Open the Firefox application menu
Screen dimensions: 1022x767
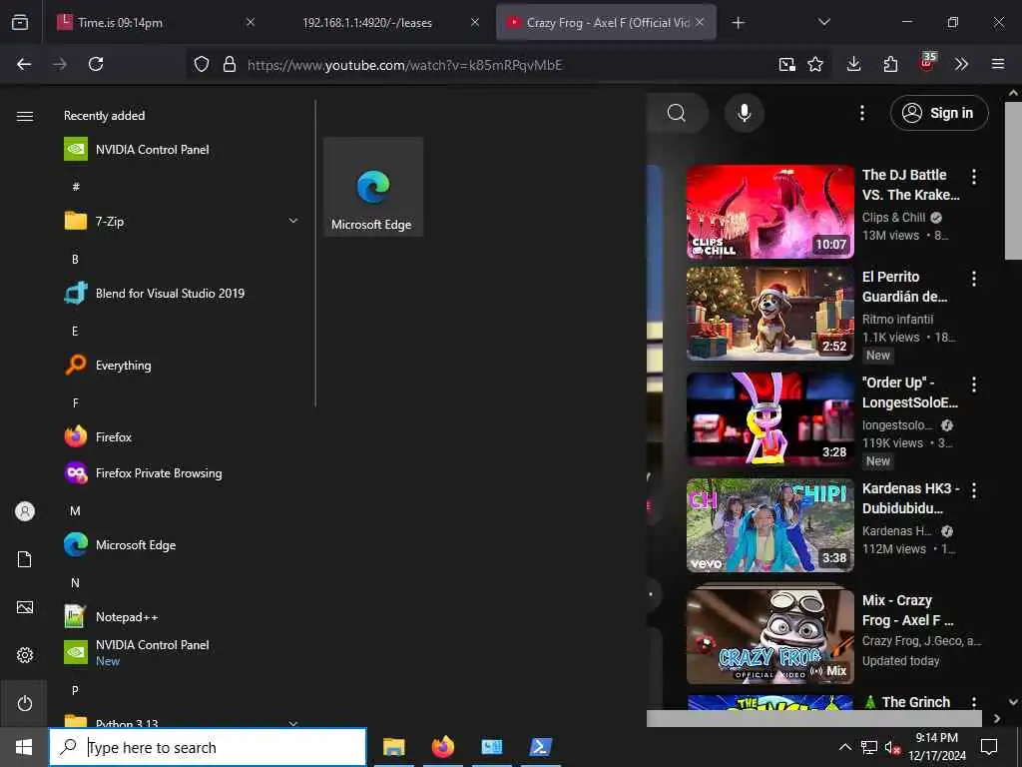point(998,64)
